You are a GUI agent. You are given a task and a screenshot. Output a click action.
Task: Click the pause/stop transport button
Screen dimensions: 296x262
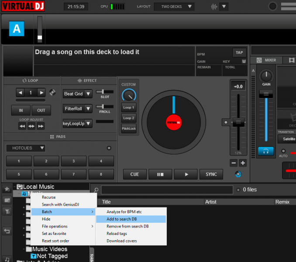pyautogui.click(x=160, y=174)
